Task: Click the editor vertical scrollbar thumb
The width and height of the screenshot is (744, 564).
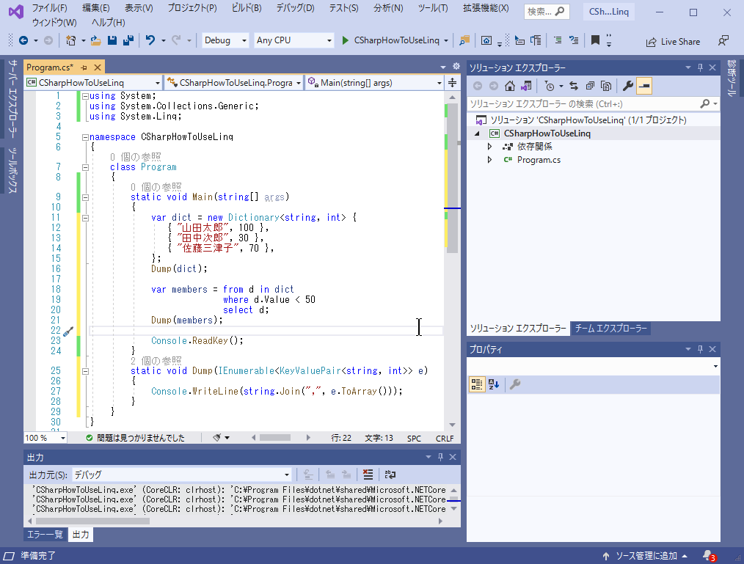Action: click(453, 178)
